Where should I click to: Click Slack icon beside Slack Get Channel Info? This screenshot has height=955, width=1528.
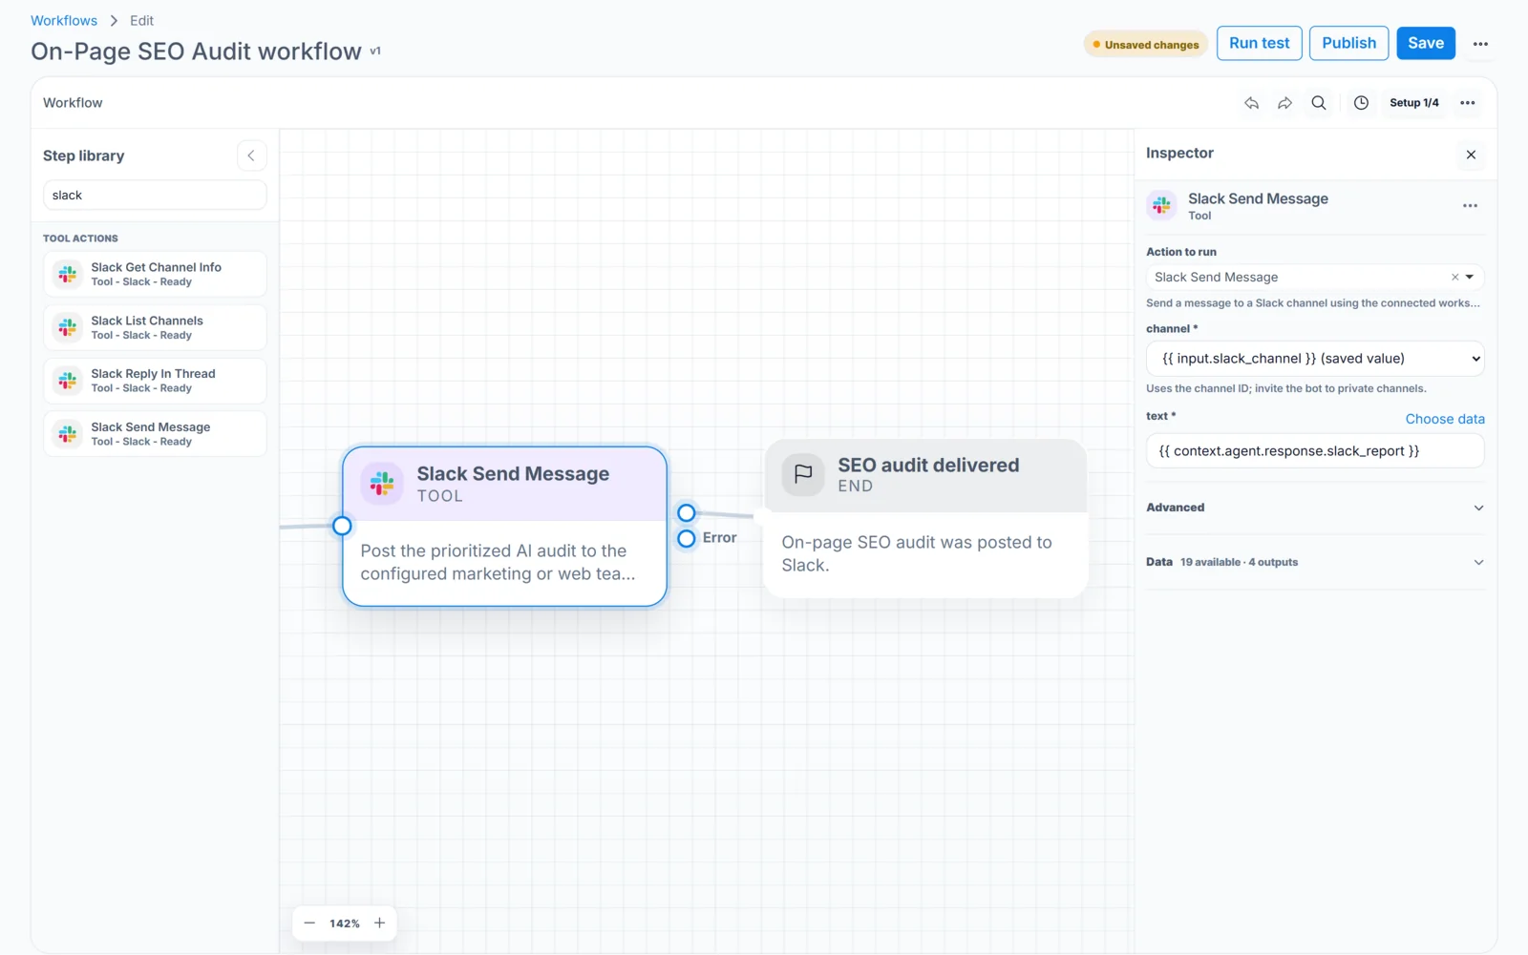coord(68,274)
